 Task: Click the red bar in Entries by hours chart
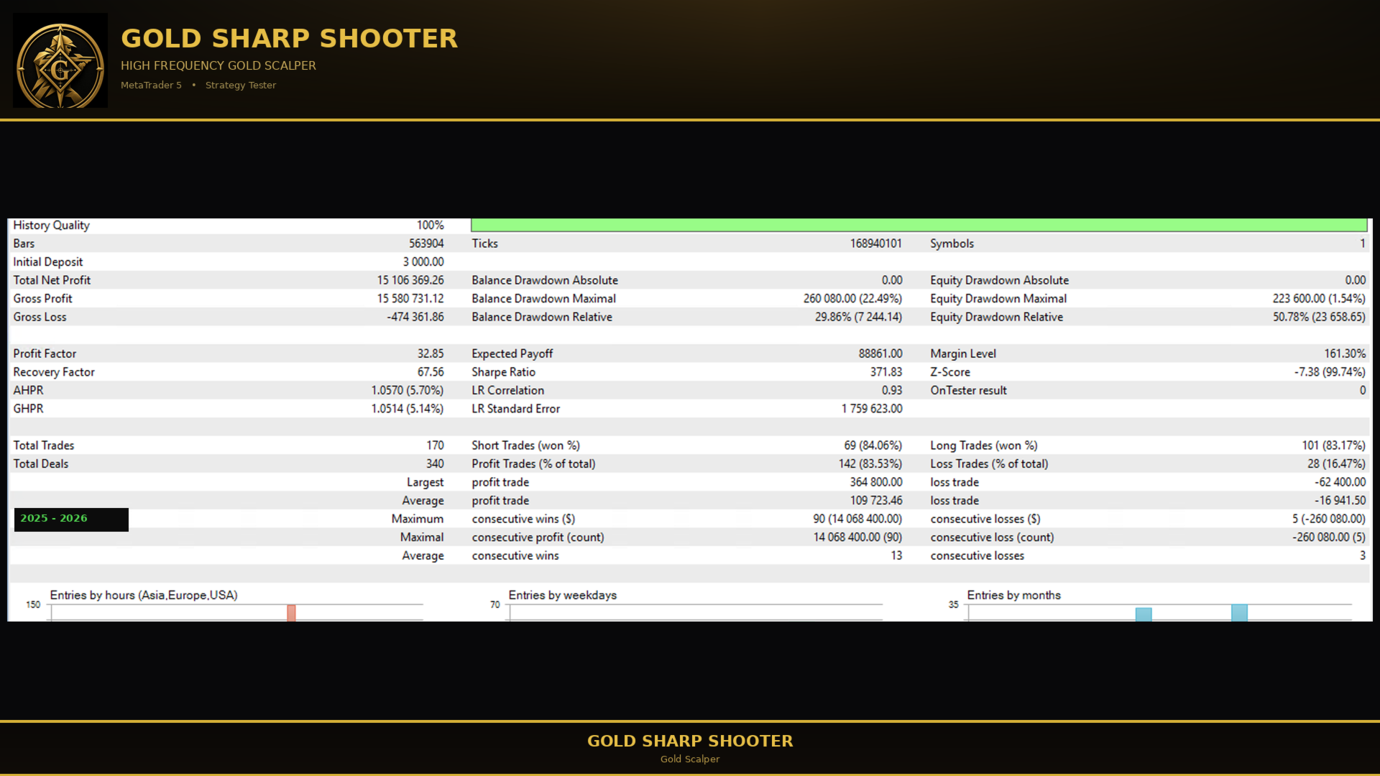291,612
